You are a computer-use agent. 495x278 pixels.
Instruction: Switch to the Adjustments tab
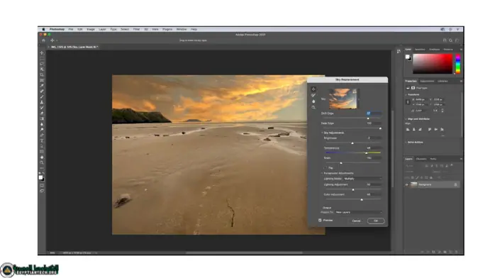point(427,81)
